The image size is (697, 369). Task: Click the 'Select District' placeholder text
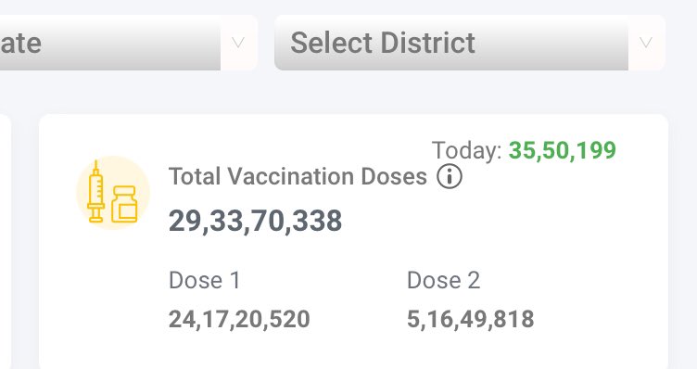(383, 43)
